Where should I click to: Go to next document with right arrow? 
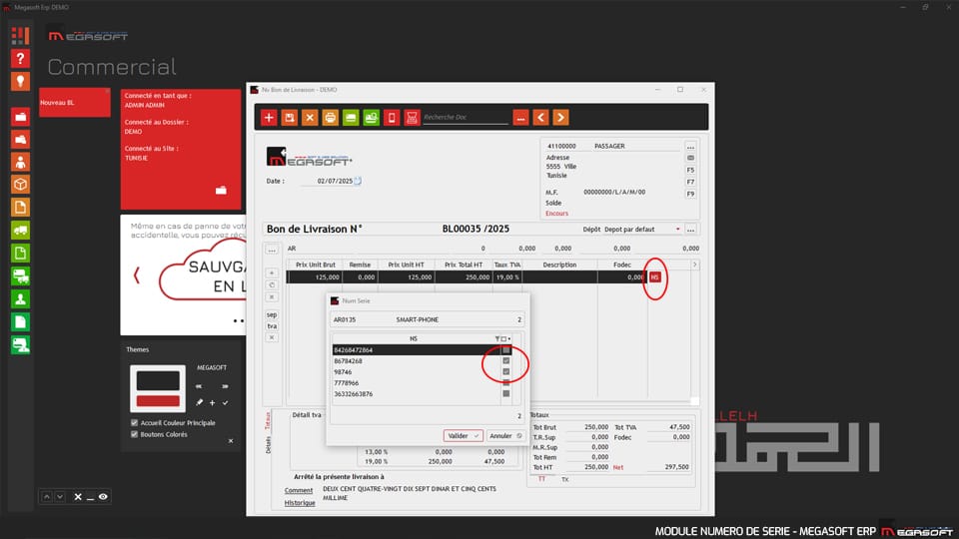point(561,118)
